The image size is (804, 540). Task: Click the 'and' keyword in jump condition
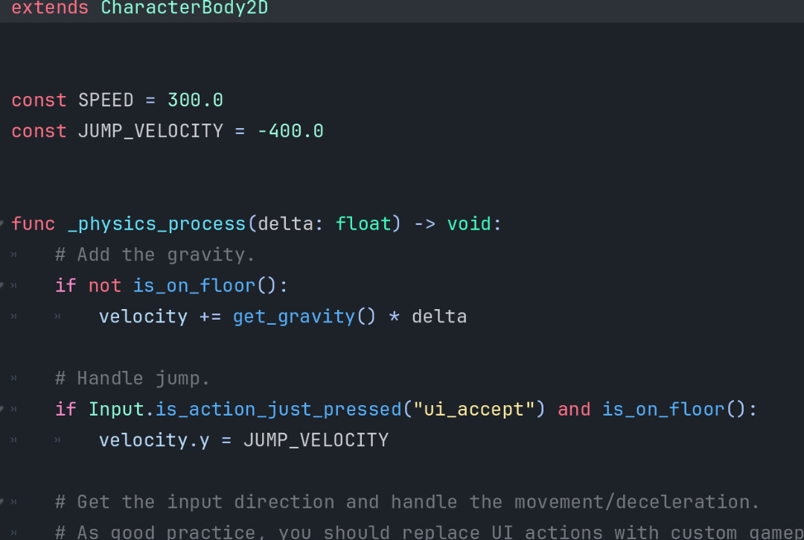(574, 409)
